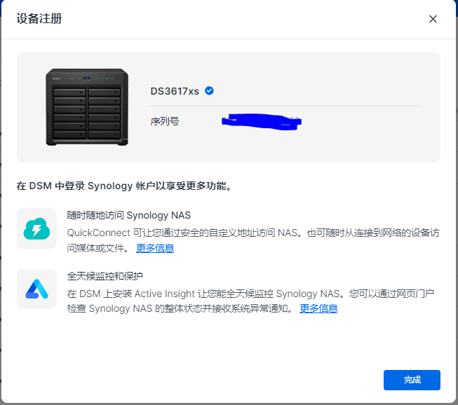
Task: Select the DS3617xs model name text
Action: [x=175, y=91]
